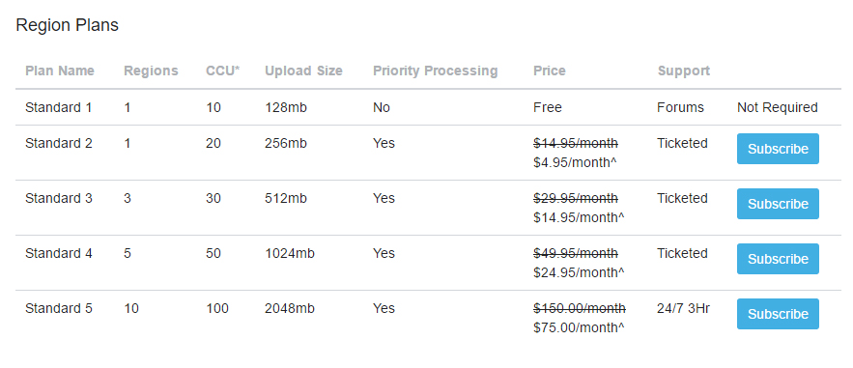This screenshot has height=368, width=853.
Task: Subscribe to the Standard 2 plan
Action: (x=778, y=149)
